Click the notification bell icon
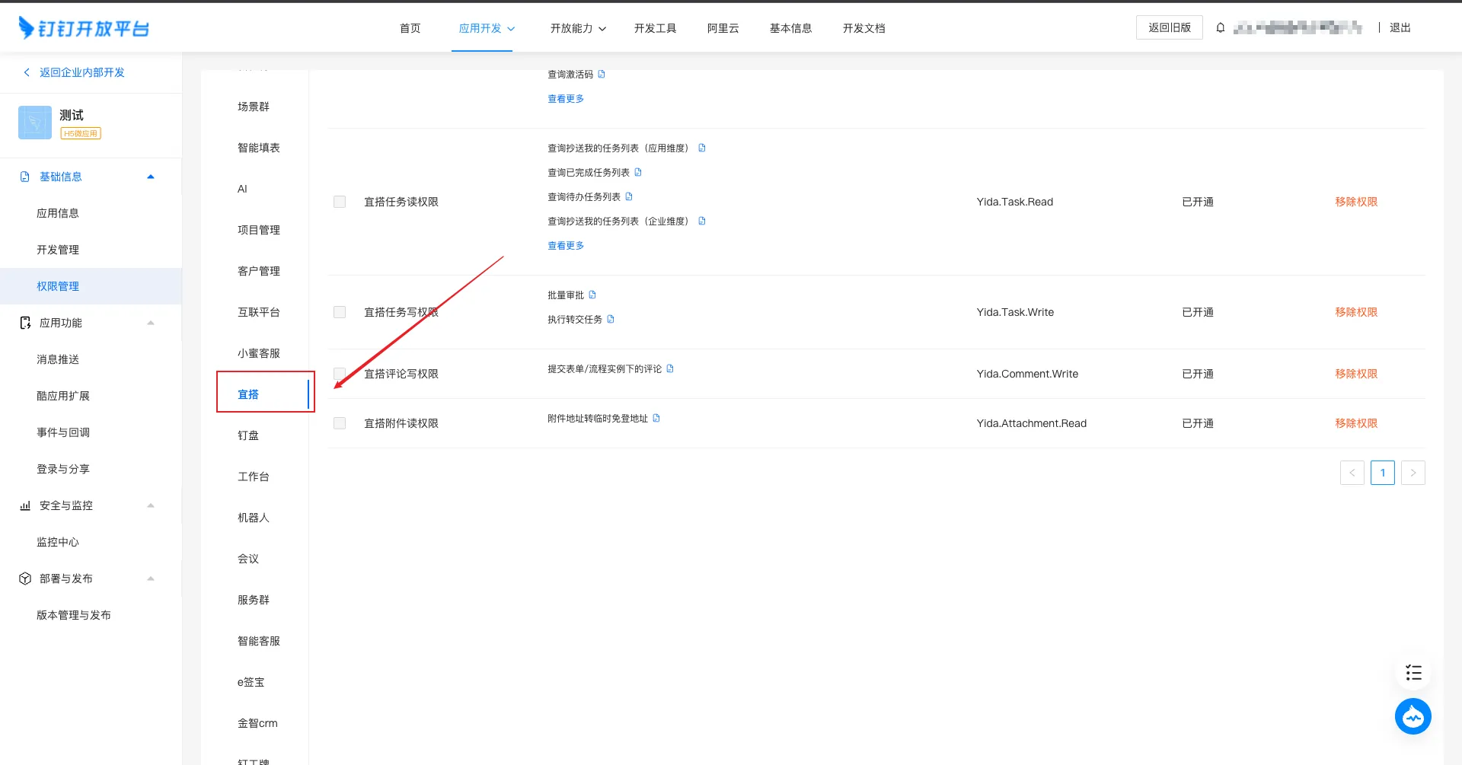Image resolution: width=1462 pixels, height=765 pixels. 1221,28
